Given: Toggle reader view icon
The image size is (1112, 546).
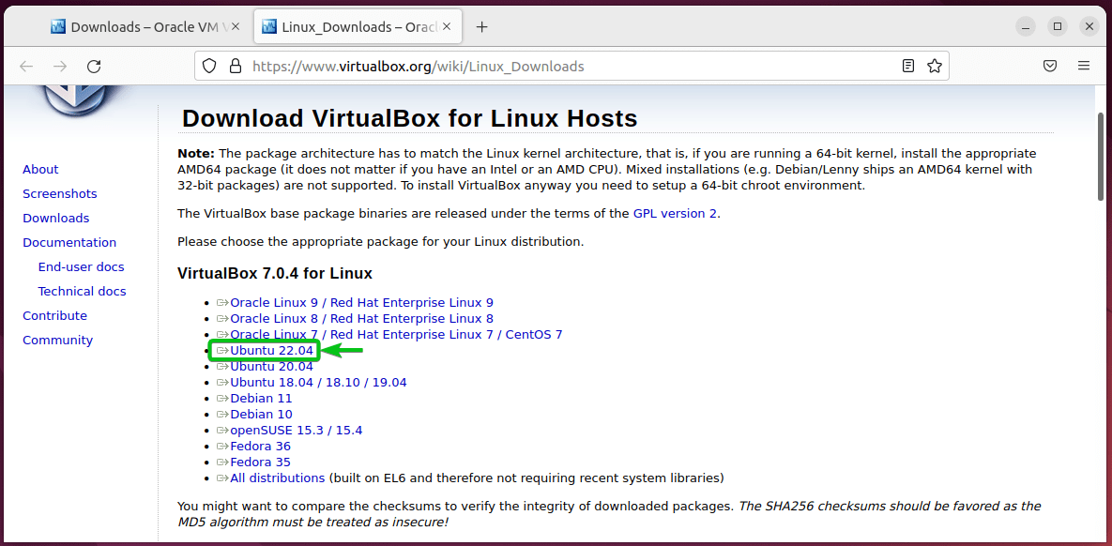Looking at the screenshot, I should click(907, 66).
